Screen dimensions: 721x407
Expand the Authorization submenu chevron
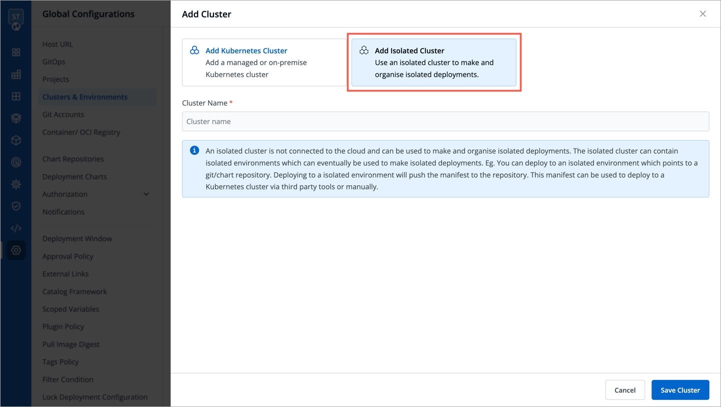(146, 194)
